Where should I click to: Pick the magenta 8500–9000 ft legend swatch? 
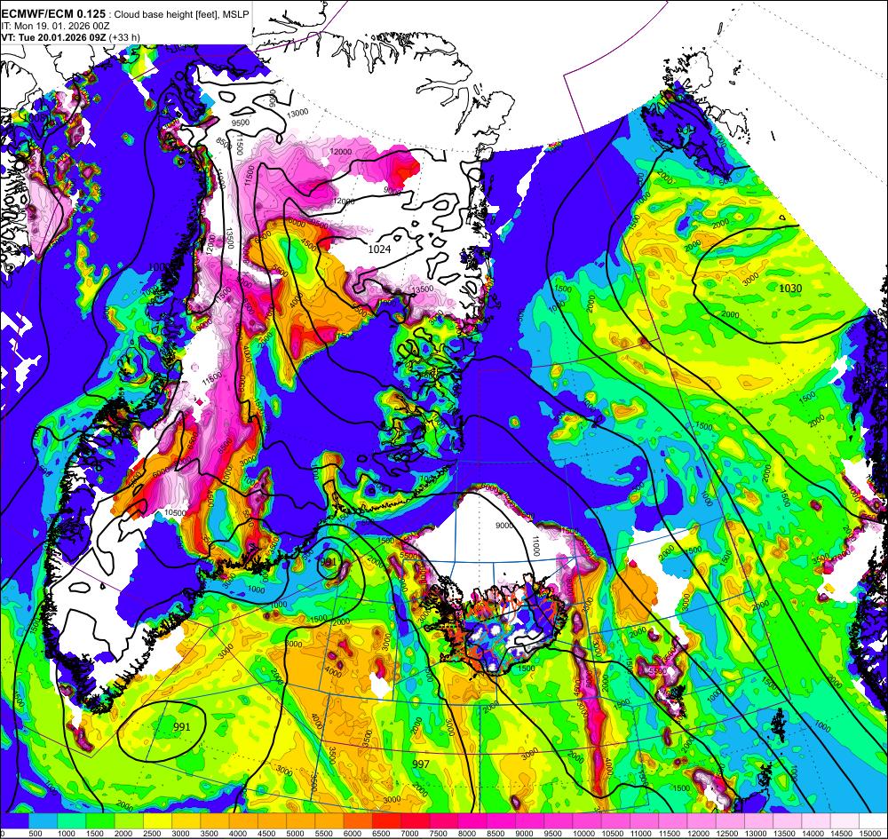point(501,820)
